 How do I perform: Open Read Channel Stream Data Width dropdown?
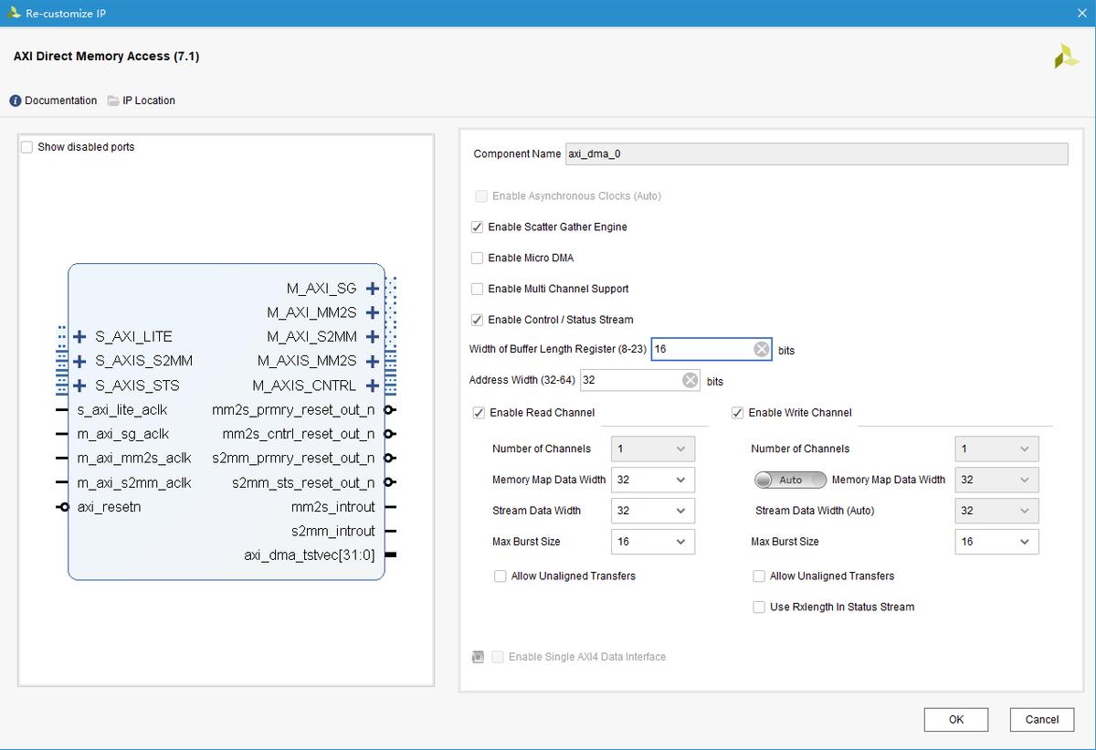click(652, 511)
